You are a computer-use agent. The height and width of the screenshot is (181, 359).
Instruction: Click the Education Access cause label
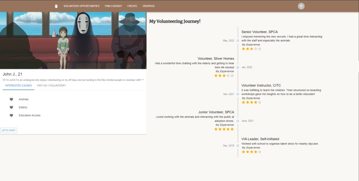click(29, 116)
